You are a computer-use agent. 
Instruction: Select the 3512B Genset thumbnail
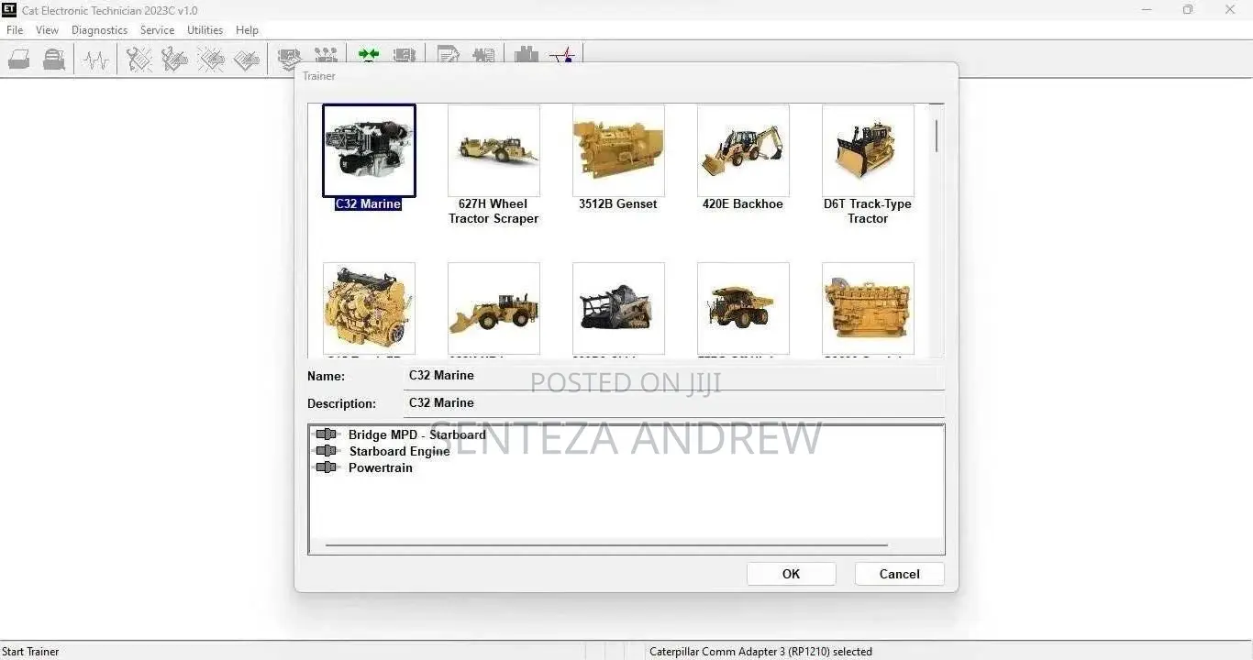click(x=618, y=150)
